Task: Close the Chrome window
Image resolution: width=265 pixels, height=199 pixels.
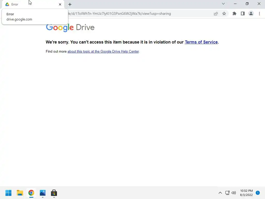Action: click(259, 4)
